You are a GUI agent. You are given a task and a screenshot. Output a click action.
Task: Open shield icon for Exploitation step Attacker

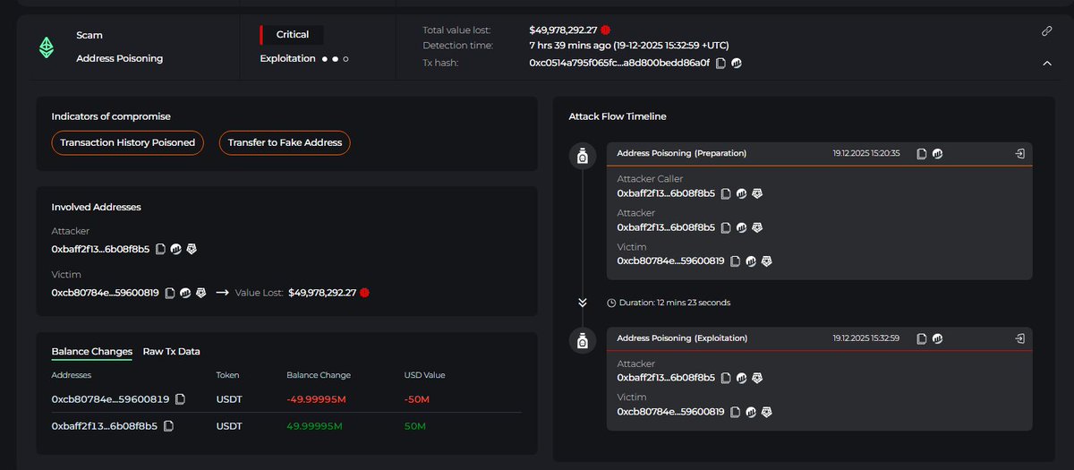tap(756, 378)
